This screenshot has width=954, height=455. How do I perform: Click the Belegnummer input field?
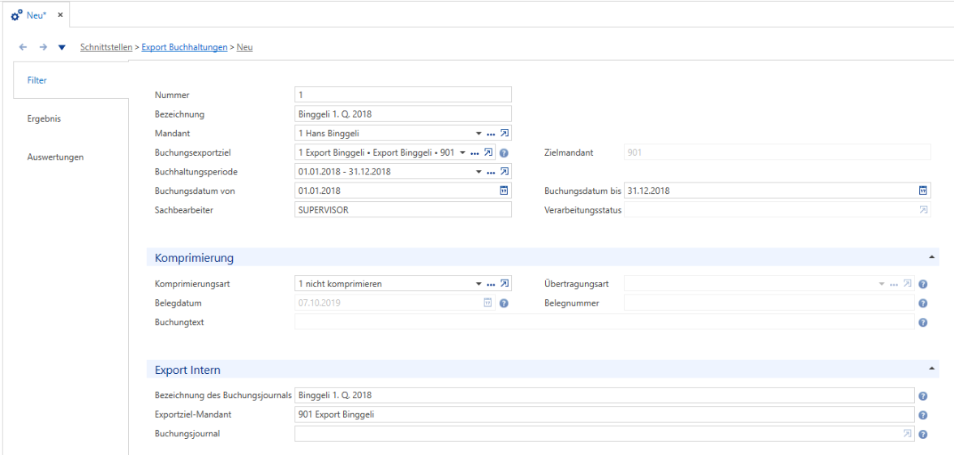coord(769,303)
